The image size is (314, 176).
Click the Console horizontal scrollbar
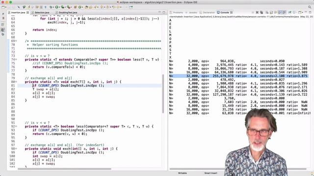pyautogui.click(x=238, y=169)
